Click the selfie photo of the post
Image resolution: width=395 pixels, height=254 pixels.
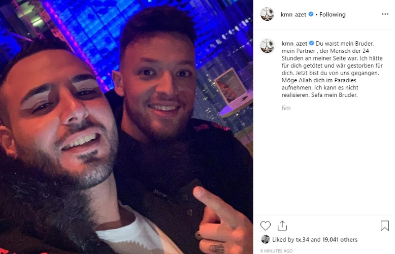[x=126, y=127]
